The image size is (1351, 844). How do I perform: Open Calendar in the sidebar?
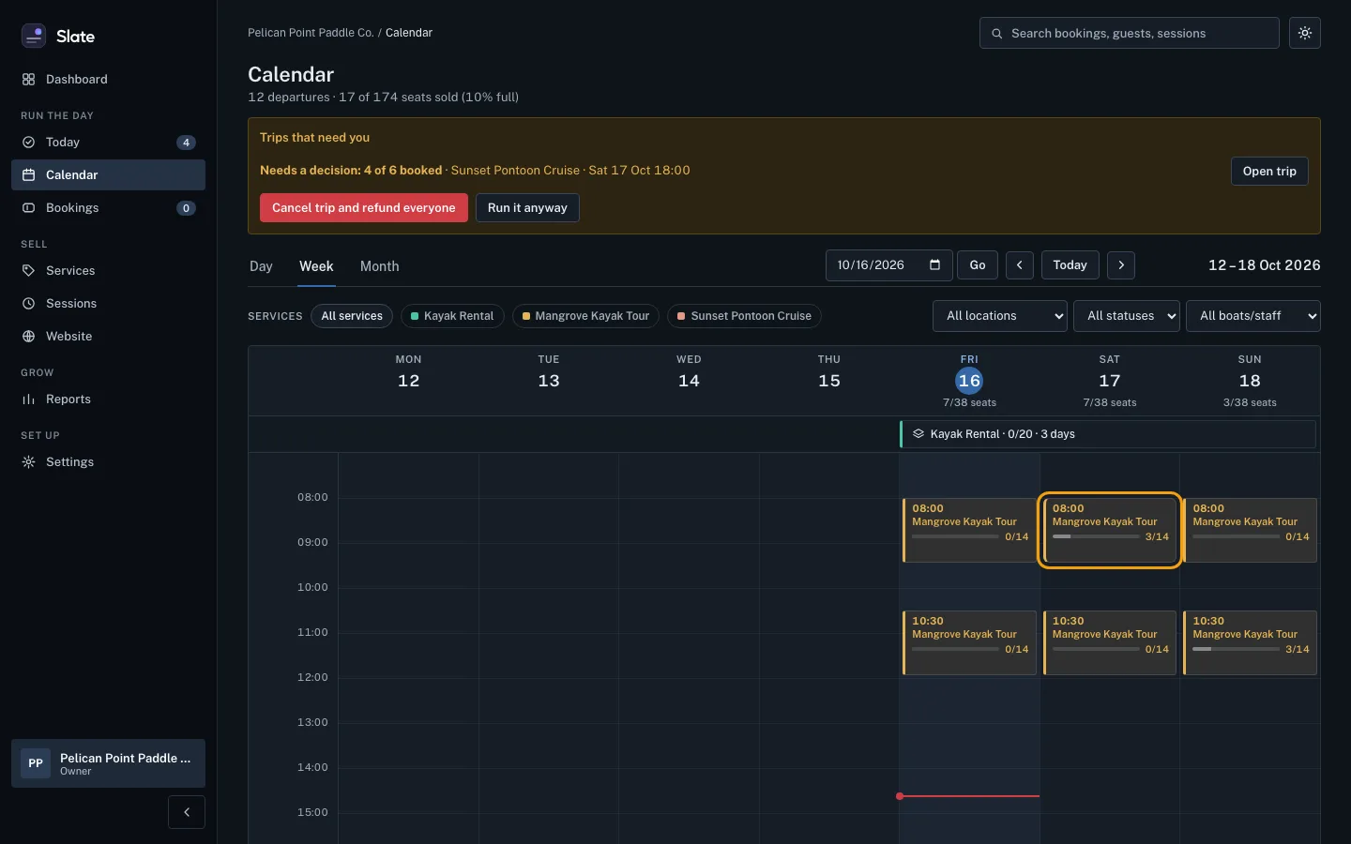pos(108,175)
